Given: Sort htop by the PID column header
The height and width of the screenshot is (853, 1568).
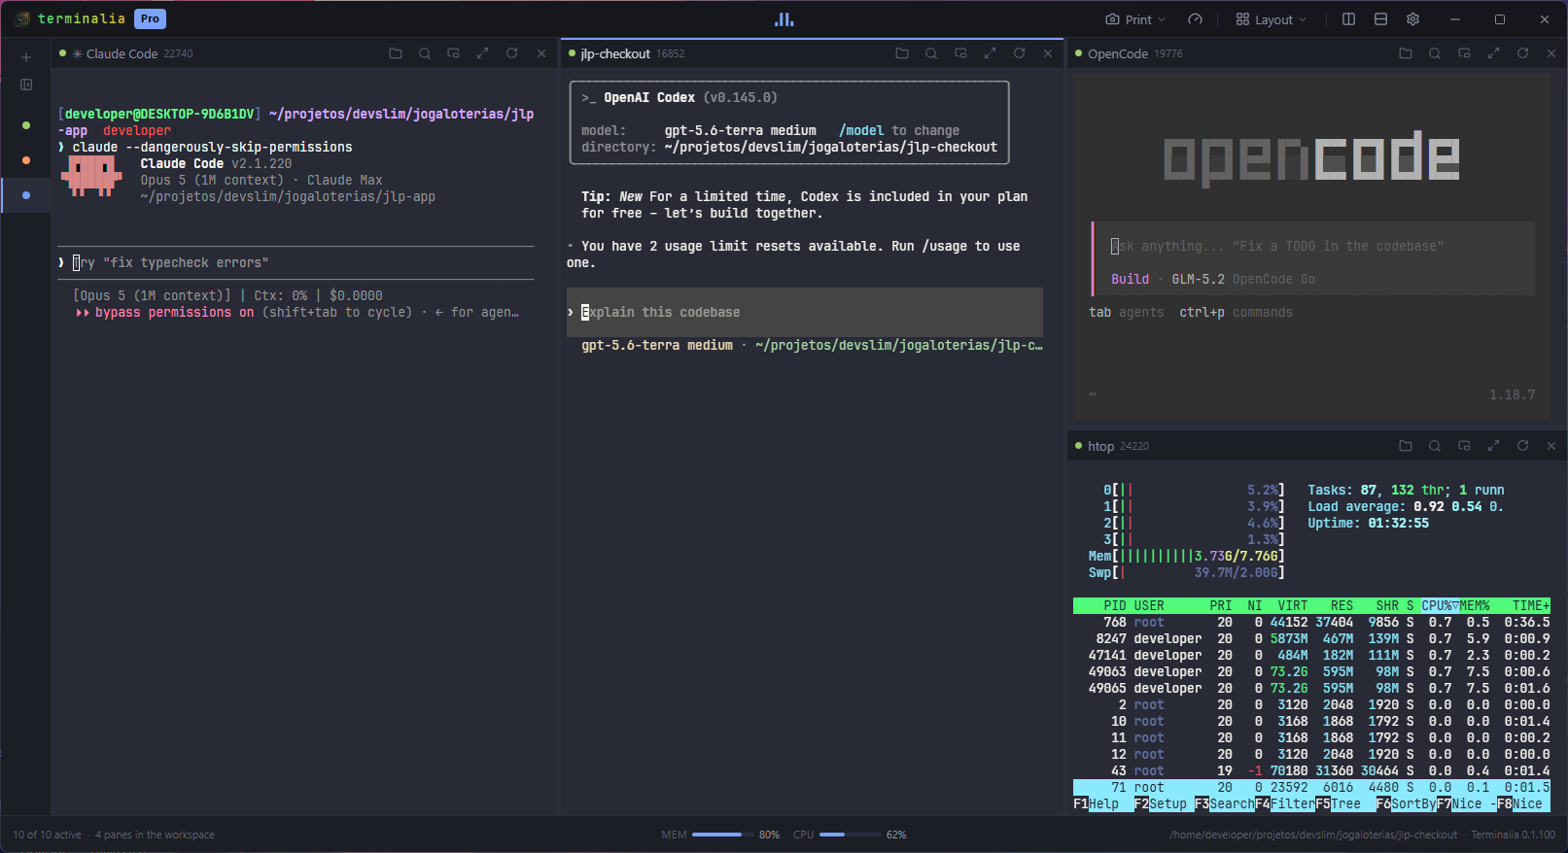Looking at the screenshot, I should 1114,605.
